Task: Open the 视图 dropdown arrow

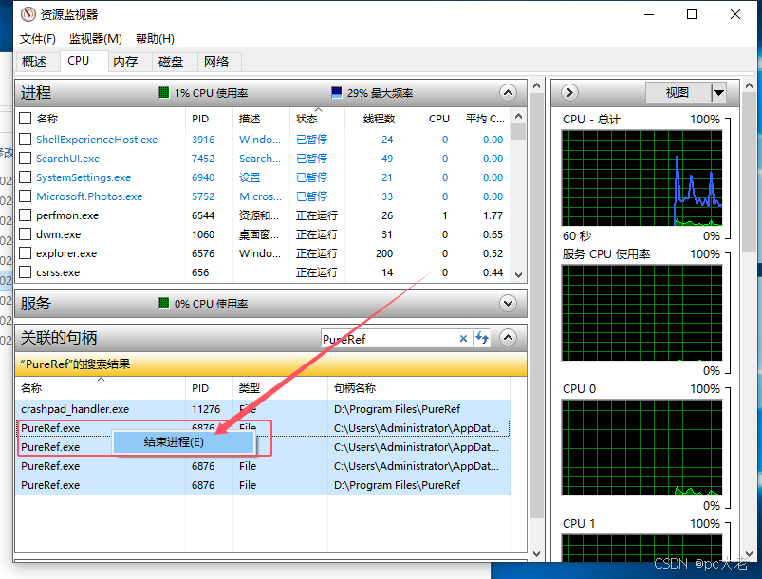Action: click(718, 92)
